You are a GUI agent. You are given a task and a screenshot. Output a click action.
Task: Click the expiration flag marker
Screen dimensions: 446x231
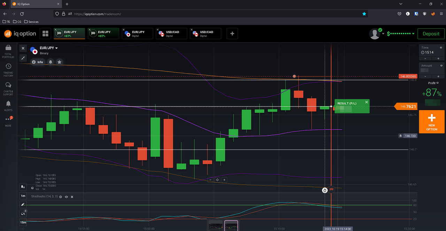(x=331, y=189)
